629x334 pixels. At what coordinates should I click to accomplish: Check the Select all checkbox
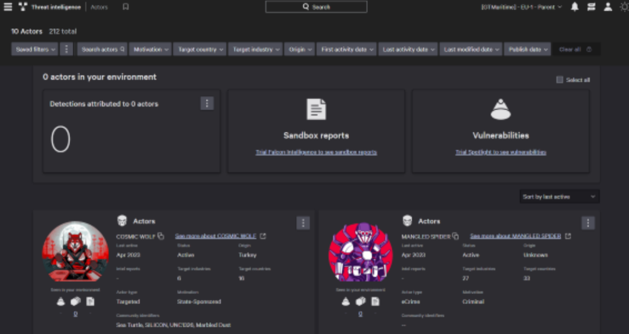pos(560,80)
